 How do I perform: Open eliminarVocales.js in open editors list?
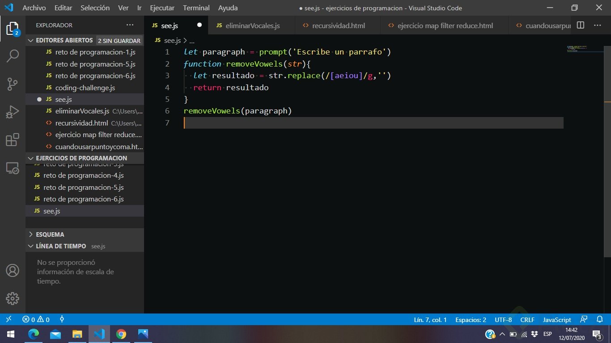(85, 111)
